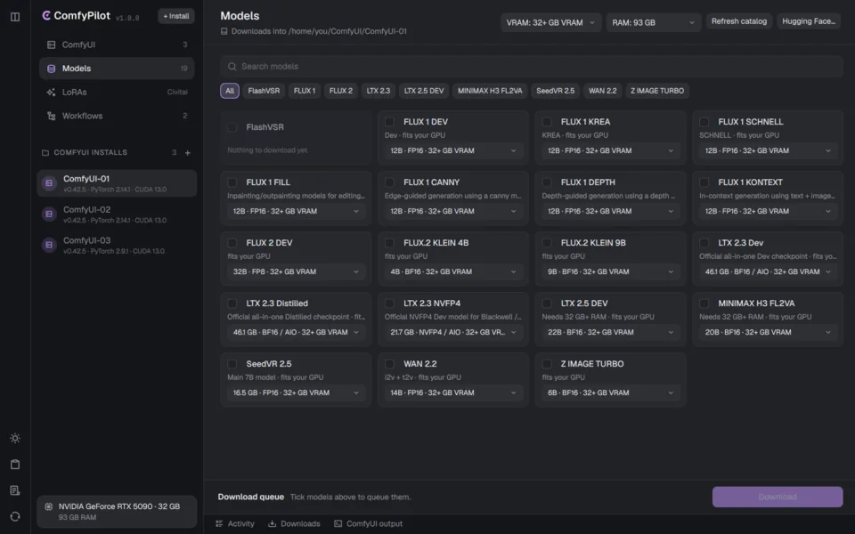The width and height of the screenshot is (855, 534).
Task: Open the clipboard icon in left rail
Action: (x=15, y=465)
